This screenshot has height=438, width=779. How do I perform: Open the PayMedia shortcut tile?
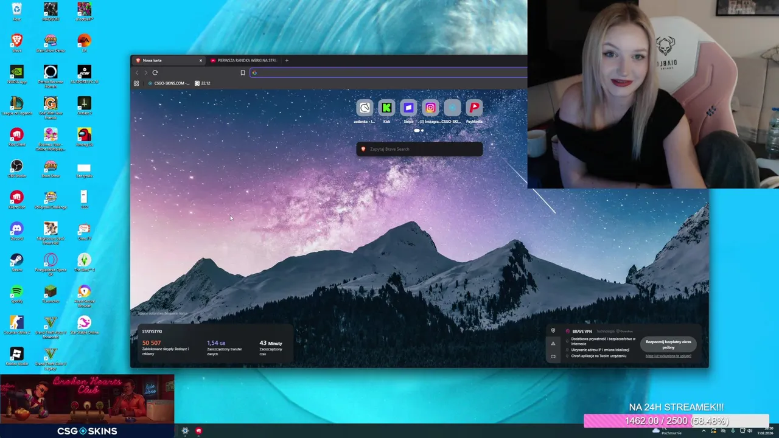474,108
